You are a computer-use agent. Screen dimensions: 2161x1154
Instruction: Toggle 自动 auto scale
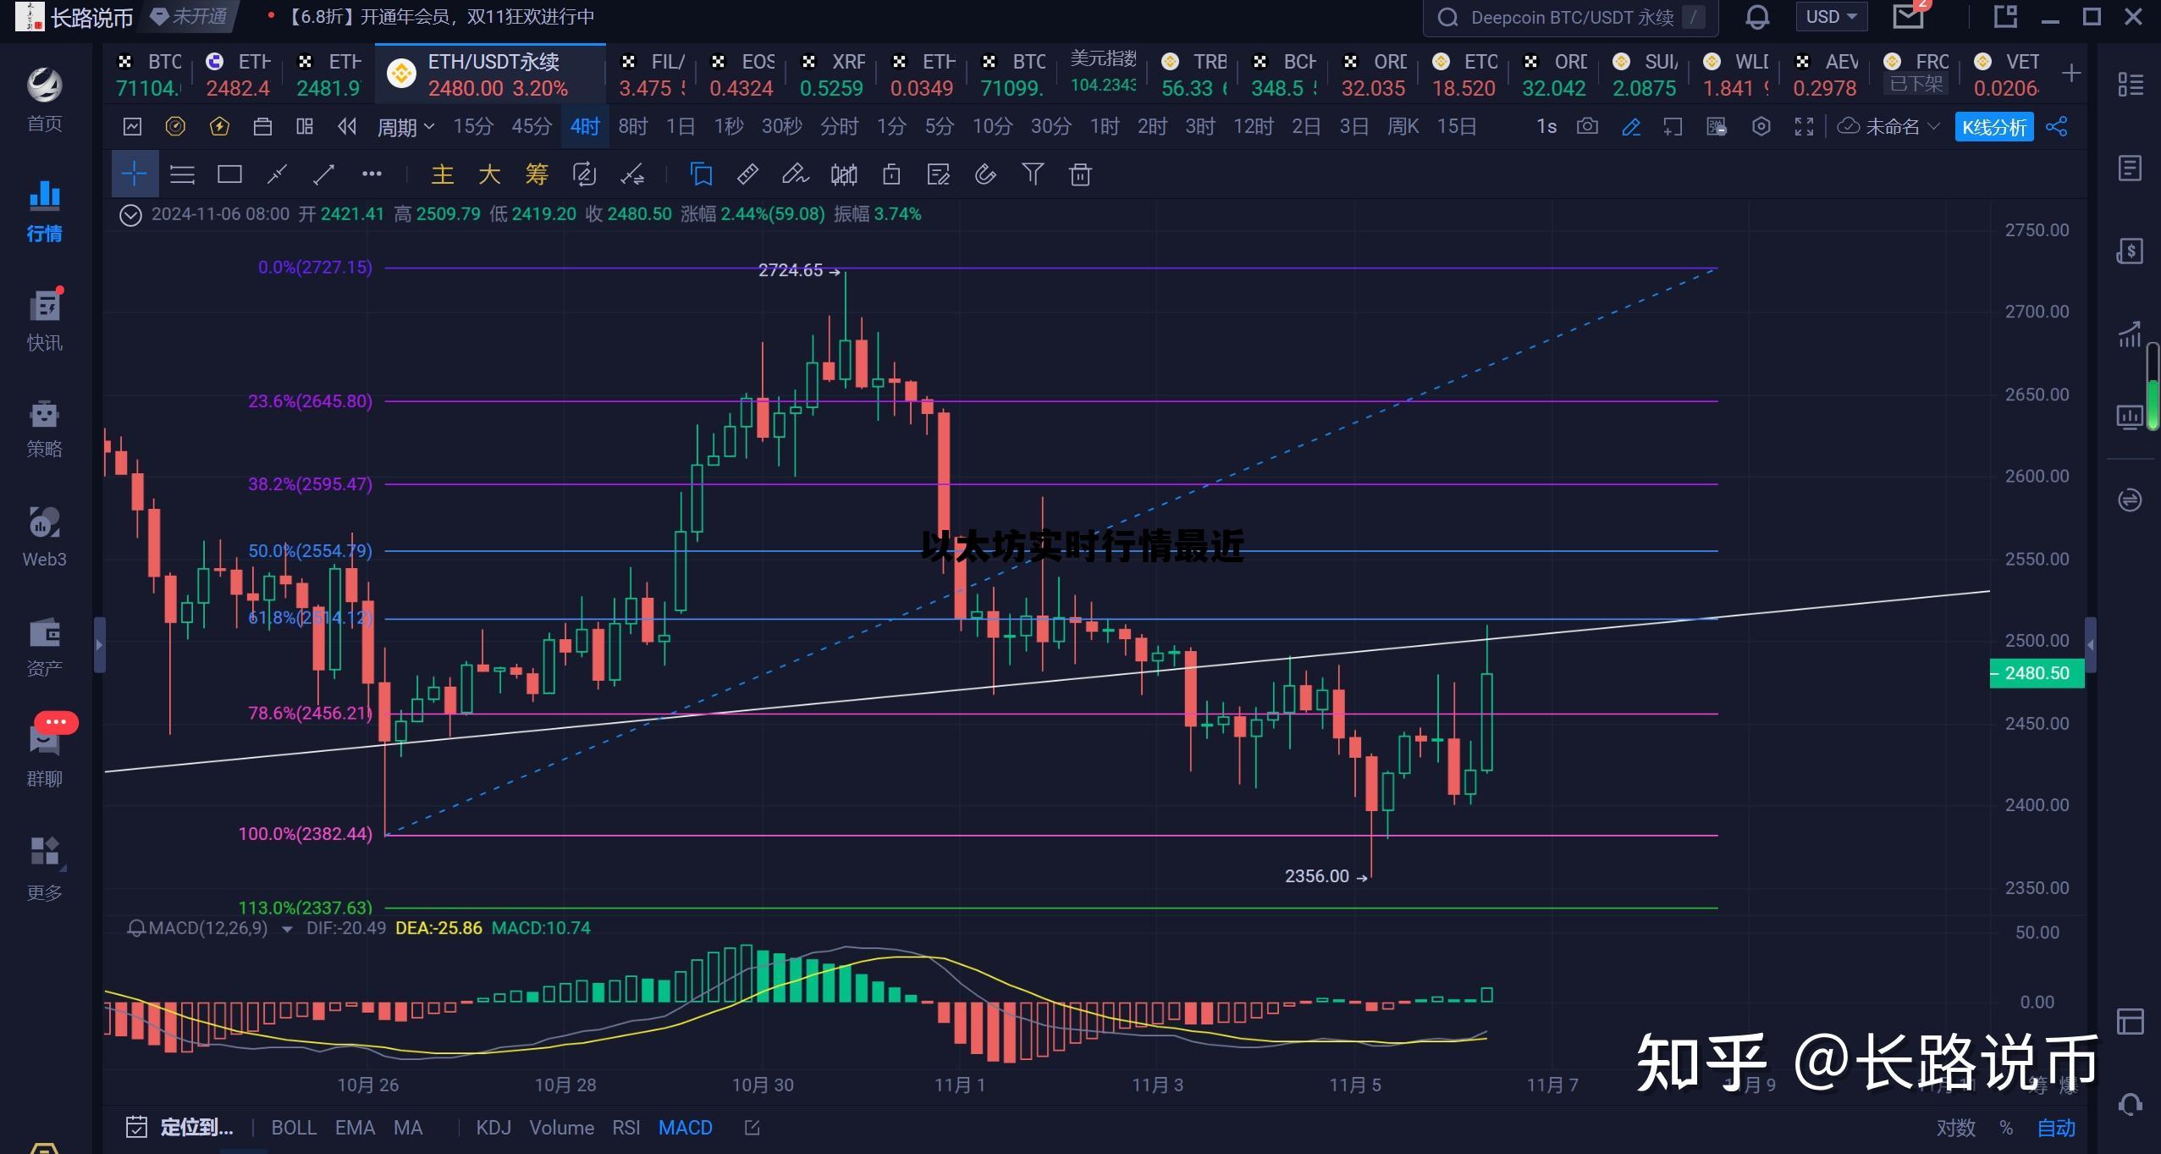coord(2056,1128)
